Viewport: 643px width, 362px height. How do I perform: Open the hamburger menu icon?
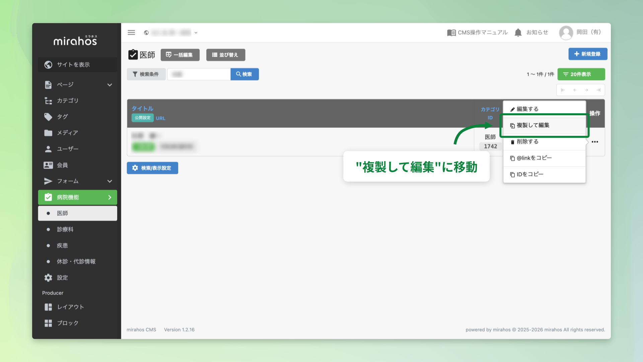click(131, 33)
